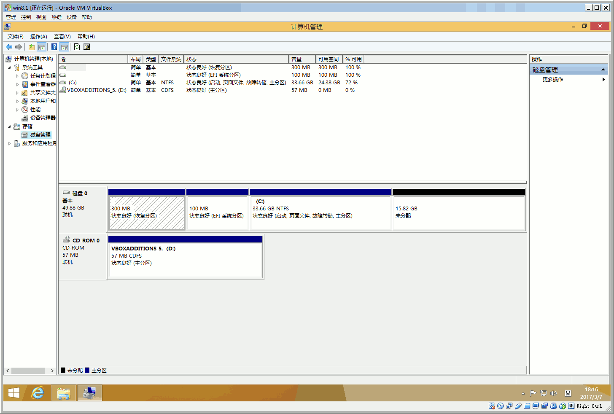This screenshot has height=414, width=614.
Task: Open VirtualBox 控制 menu
Action: click(x=26, y=17)
